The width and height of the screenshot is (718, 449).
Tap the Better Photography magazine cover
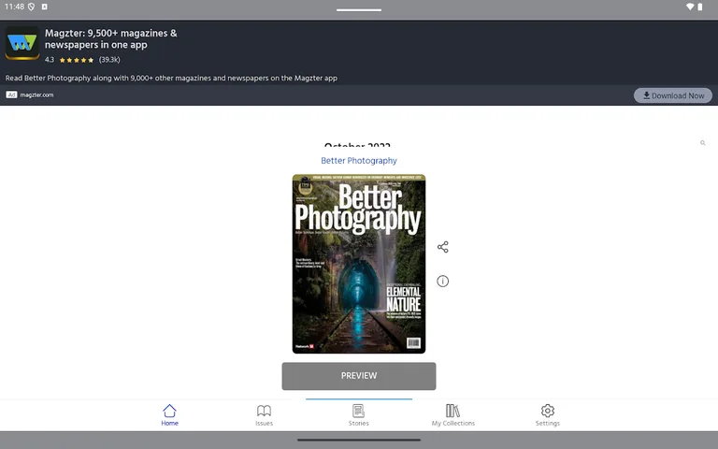pyautogui.click(x=359, y=264)
